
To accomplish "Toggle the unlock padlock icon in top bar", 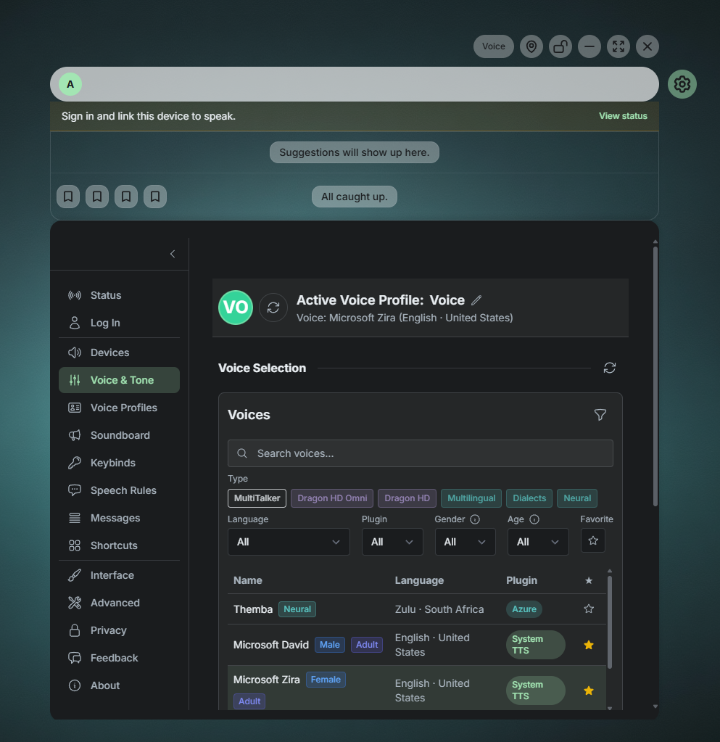I will (x=560, y=46).
